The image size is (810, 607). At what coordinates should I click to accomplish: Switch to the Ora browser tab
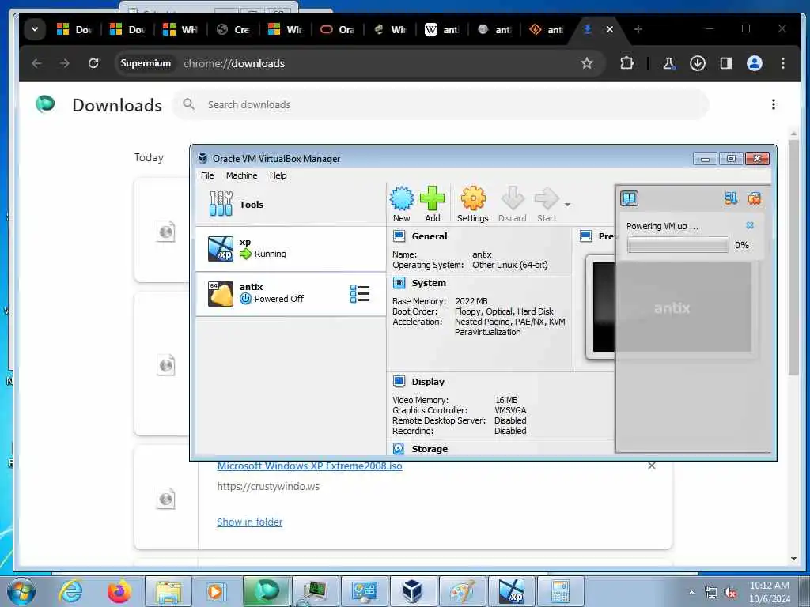click(338, 30)
